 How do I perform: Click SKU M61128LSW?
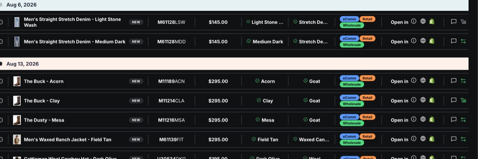tap(171, 22)
